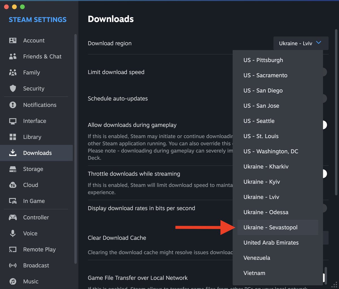This screenshot has width=339, height=289.
Task: Toggle Throttle downloads while streaming switch
Action: [x=324, y=174]
